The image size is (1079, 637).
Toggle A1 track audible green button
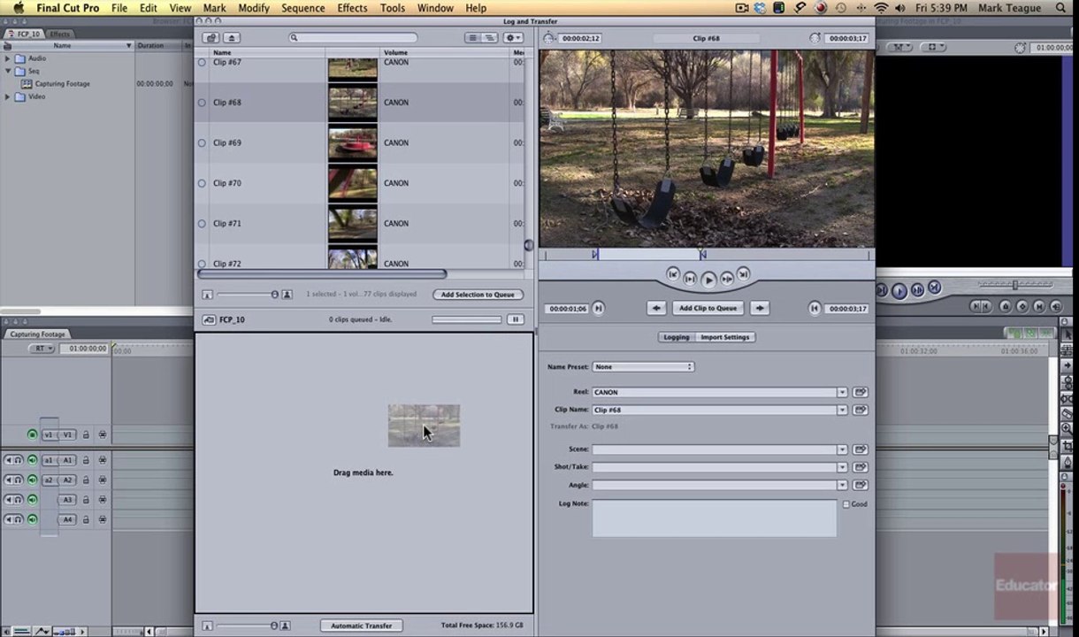(33, 460)
